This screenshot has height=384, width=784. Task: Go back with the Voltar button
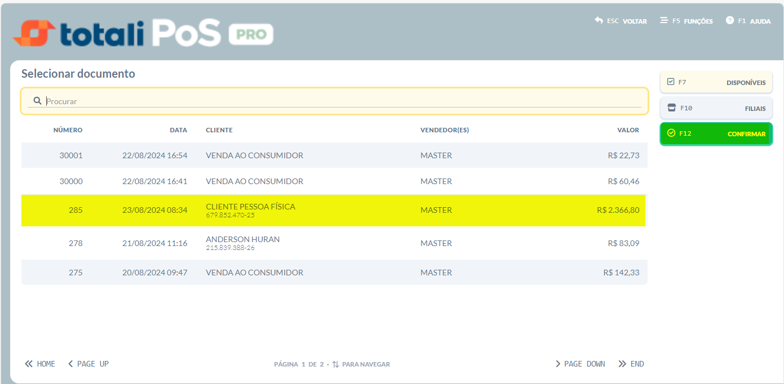(x=621, y=21)
